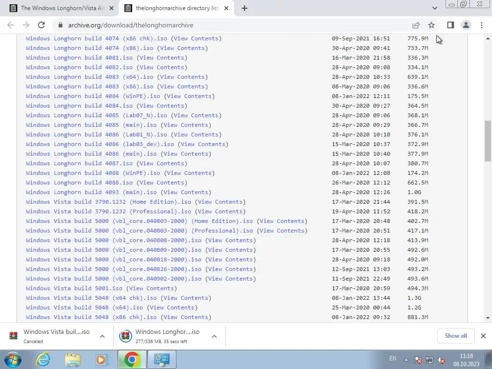
Task: Download Windows Longhorn build 4074 (x86 chk).iso
Action: [97, 38]
